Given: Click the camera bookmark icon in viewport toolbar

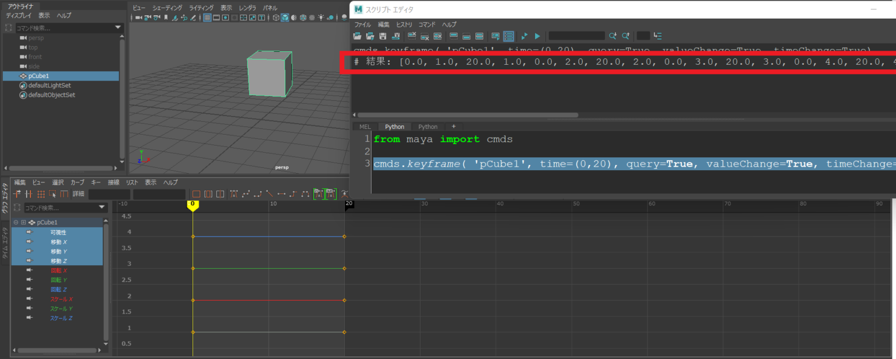Looking at the screenshot, I should click(x=166, y=17).
